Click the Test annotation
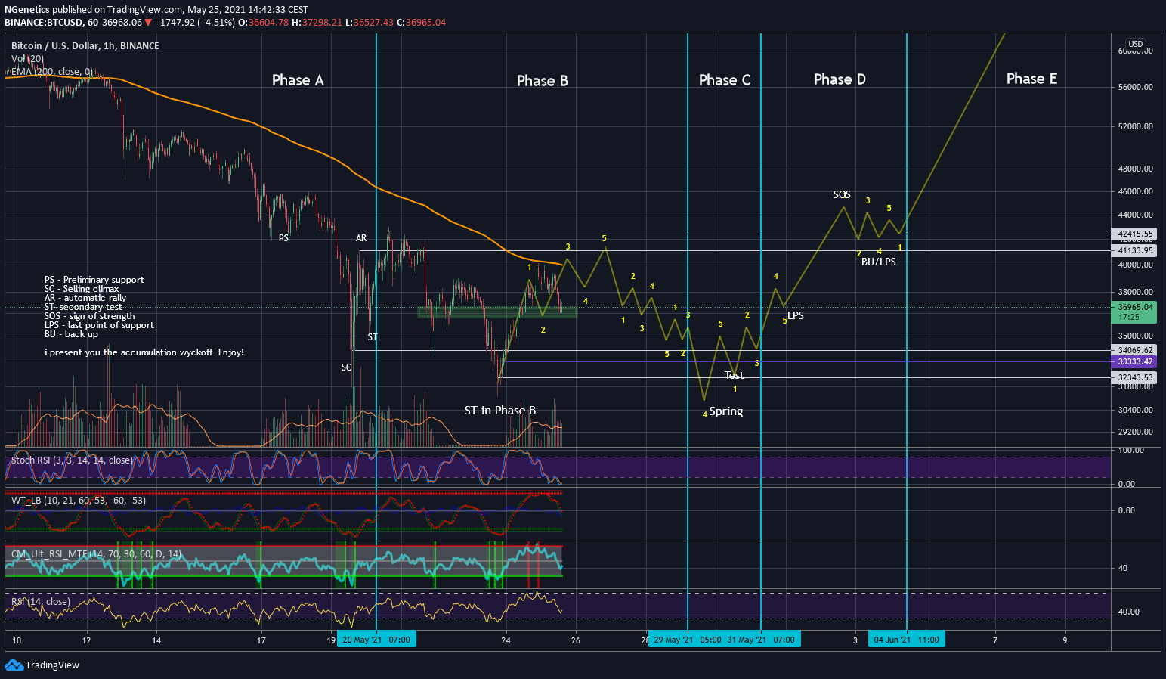The width and height of the screenshot is (1166, 679). (734, 375)
